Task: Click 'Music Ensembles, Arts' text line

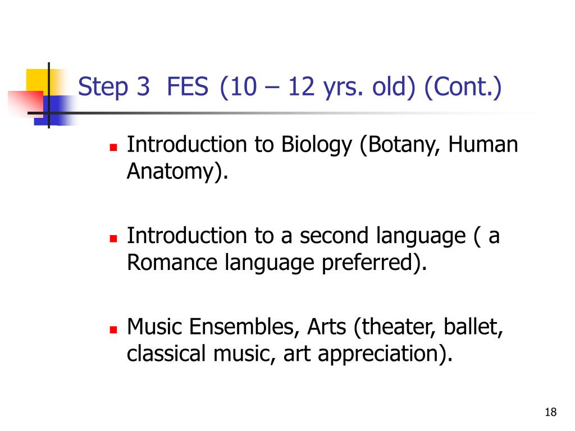Action: (x=236, y=327)
